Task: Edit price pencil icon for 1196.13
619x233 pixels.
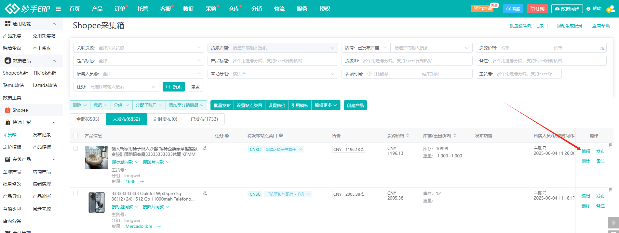Action: [x=362, y=149]
